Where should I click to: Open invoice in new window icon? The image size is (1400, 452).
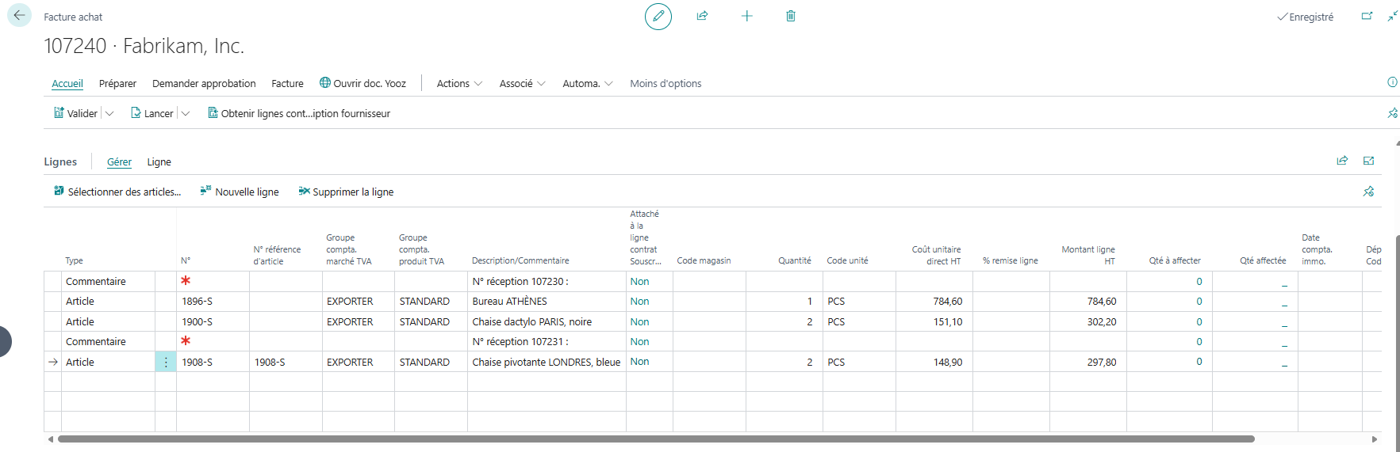pyautogui.click(x=1367, y=17)
